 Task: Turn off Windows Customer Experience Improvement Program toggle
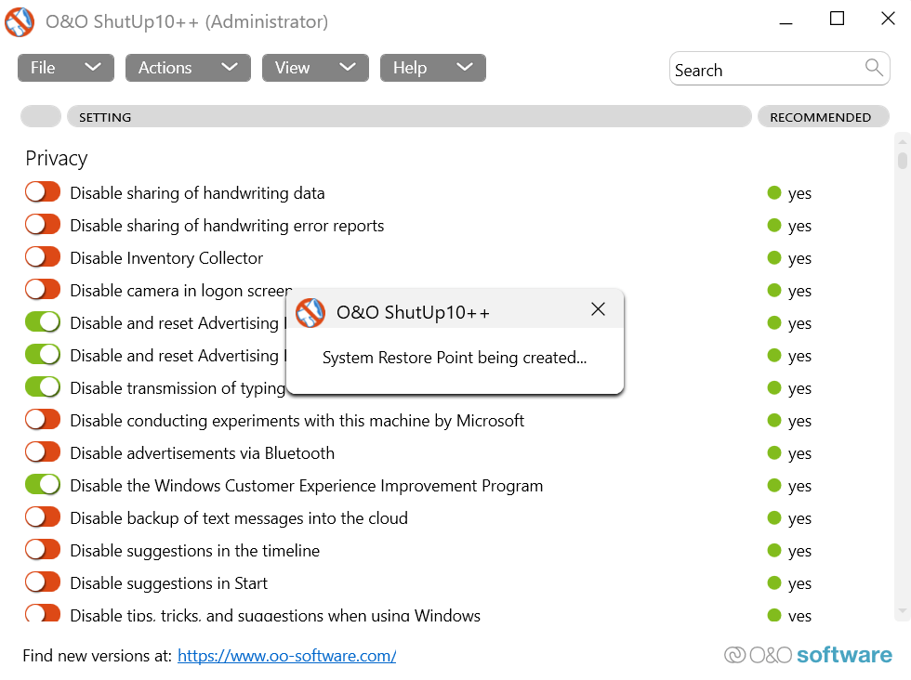pos(43,485)
